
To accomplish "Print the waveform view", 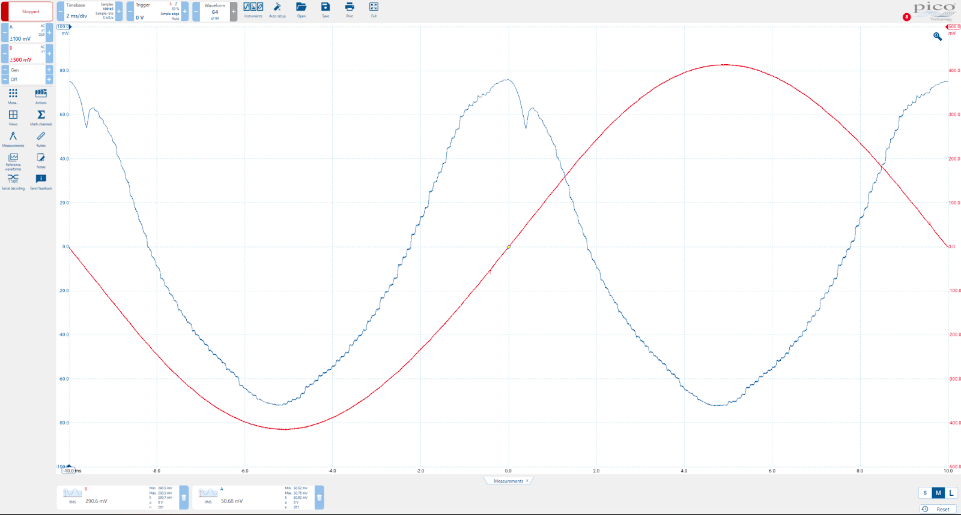I will tap(350, 10).
